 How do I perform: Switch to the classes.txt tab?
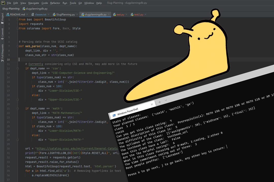(x=41, y=14)
